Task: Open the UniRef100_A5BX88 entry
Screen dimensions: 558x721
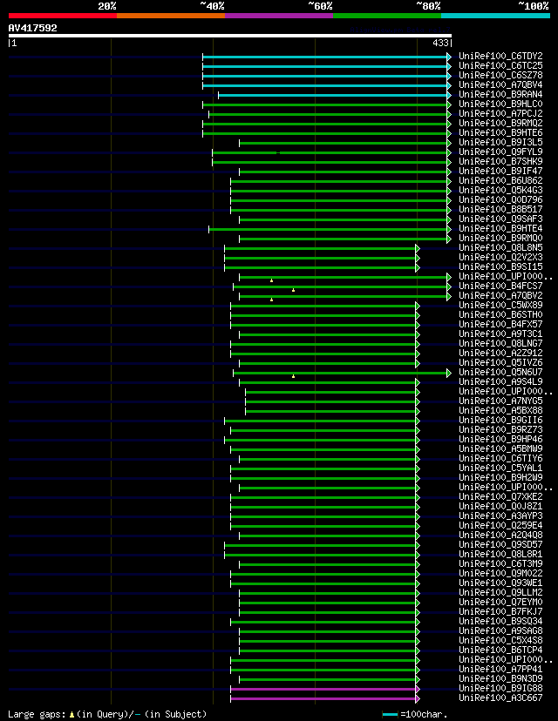Action: (500, 410)
